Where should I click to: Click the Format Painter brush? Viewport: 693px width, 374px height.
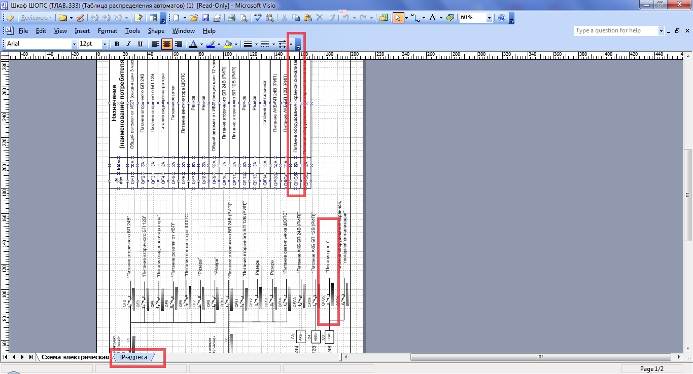(332, 18)
